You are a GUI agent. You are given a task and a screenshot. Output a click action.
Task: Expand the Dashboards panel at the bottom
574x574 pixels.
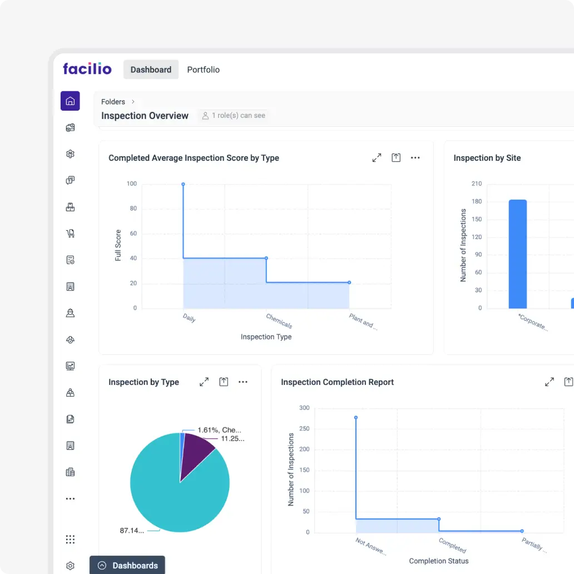click(127, 566)
